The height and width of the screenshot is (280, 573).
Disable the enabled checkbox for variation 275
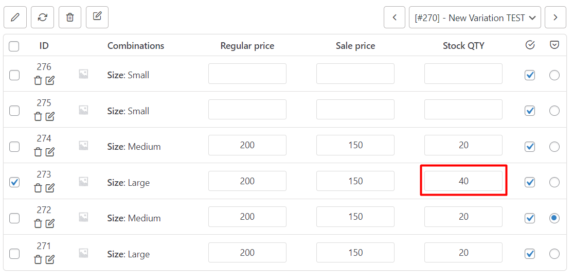coord(529,110)
